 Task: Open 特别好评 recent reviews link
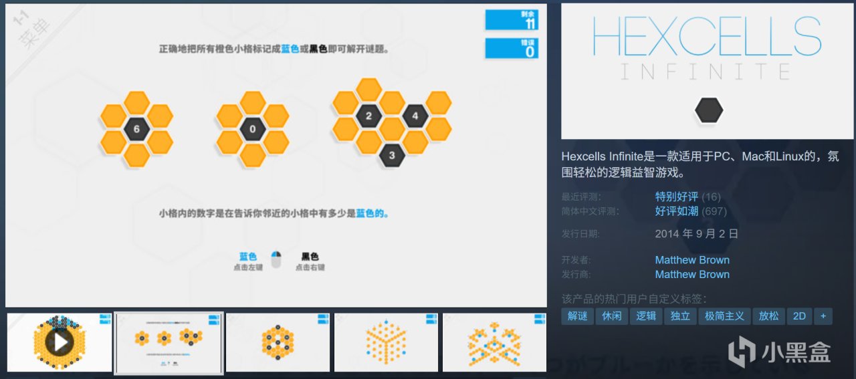677,197
